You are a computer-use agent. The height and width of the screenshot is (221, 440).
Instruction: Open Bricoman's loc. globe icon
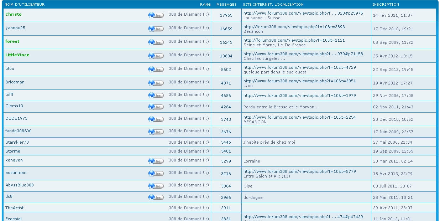point(156,83)
